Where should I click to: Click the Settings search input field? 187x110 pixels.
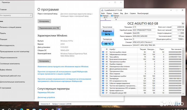pyautogui.click(x=16, y=15)
